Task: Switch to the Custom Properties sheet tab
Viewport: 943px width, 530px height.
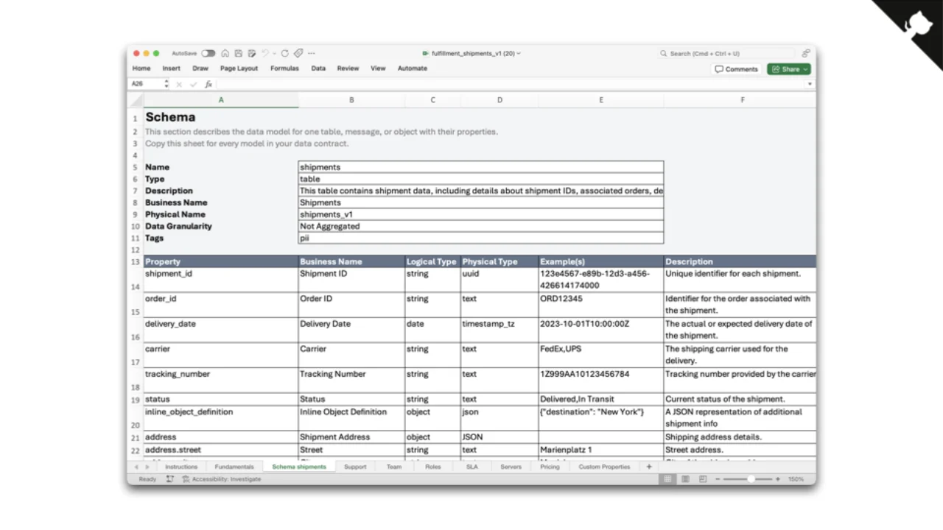Action: click(604, 467)
